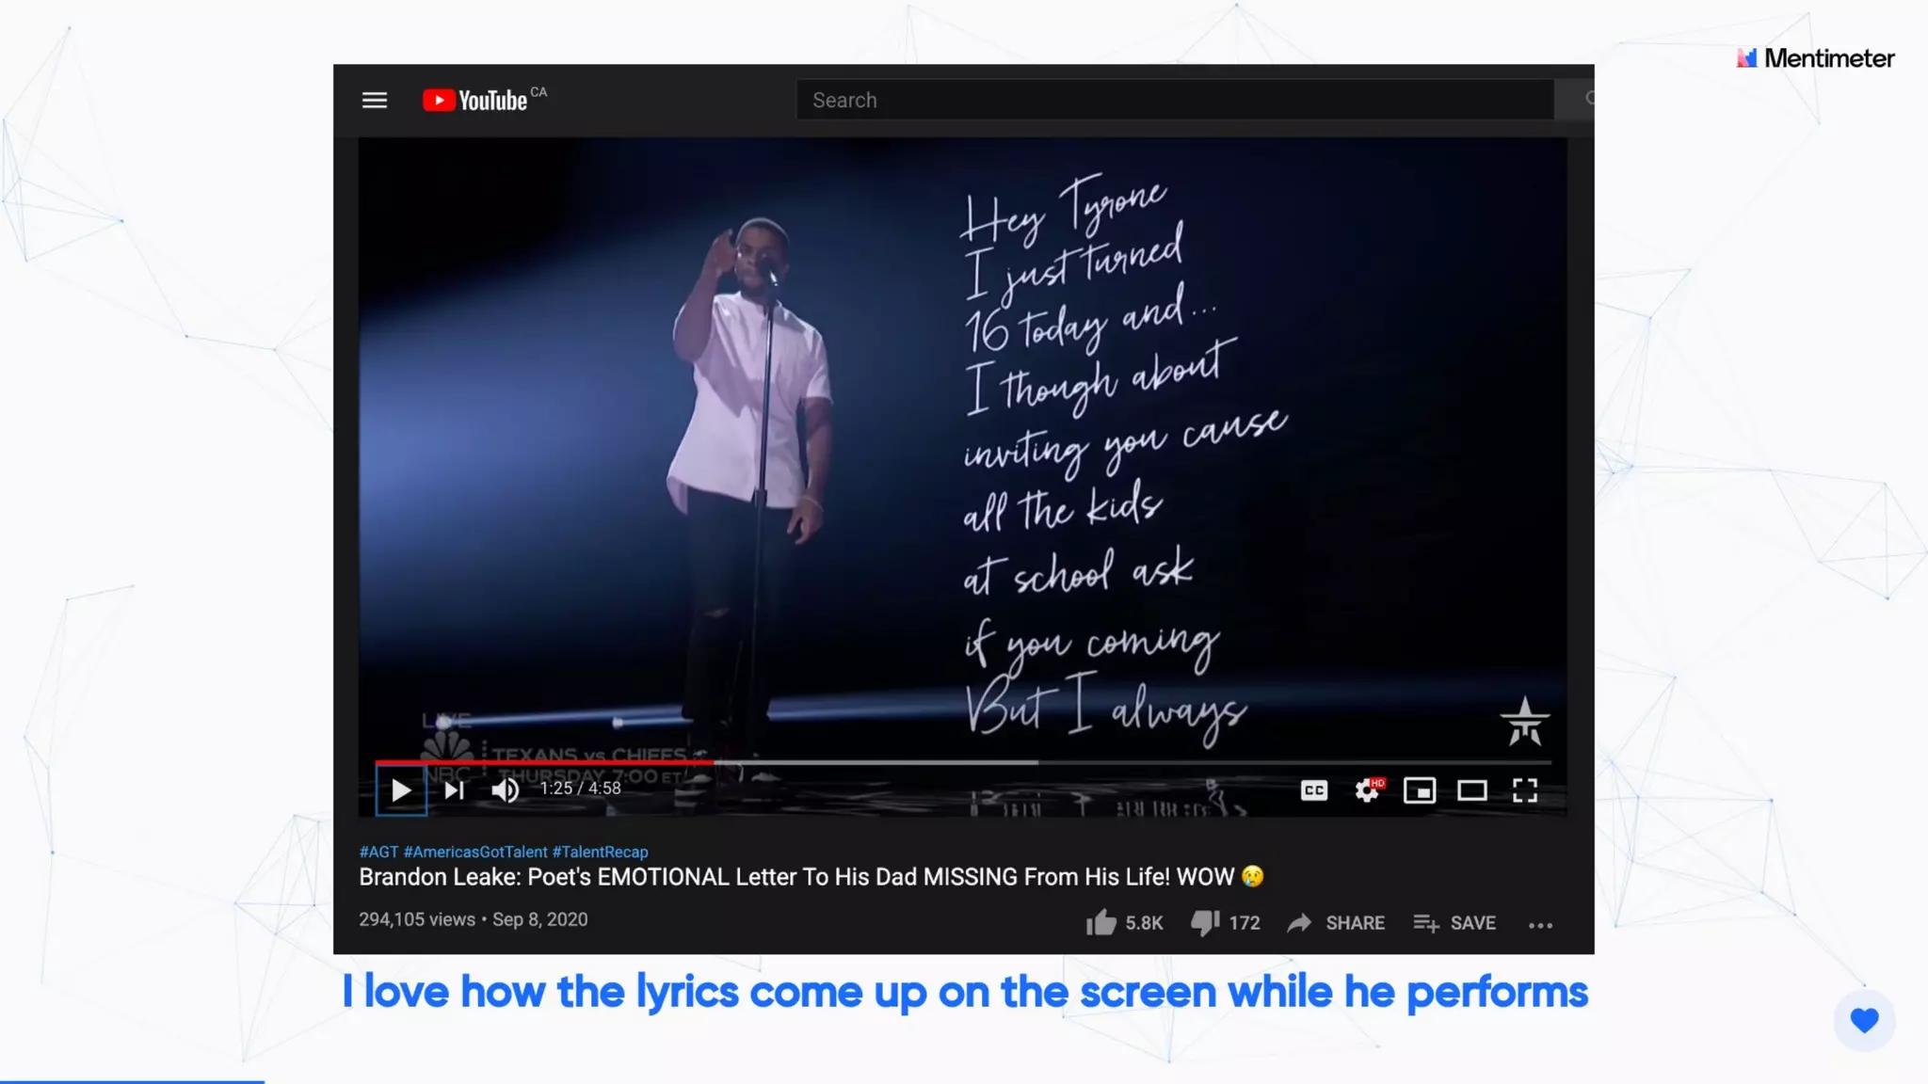Mute the video volume speaker
The height and width of the screenshot is (1084, 1928).
tap(505, 790)
